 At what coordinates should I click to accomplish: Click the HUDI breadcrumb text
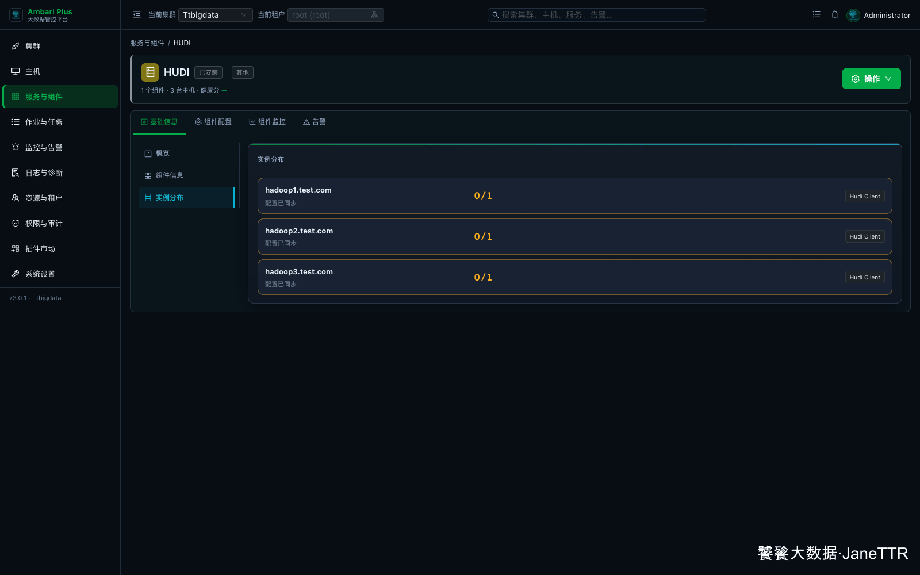click(x=182, y=43)
